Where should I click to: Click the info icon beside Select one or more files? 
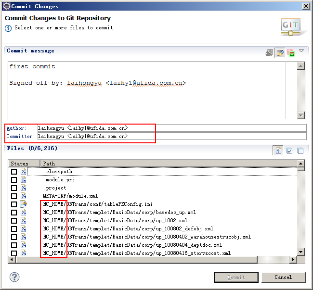point(8,28)
